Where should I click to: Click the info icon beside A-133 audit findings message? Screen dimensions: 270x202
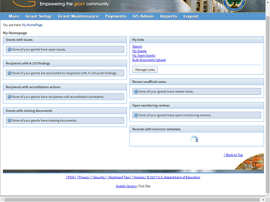point(9,73)
